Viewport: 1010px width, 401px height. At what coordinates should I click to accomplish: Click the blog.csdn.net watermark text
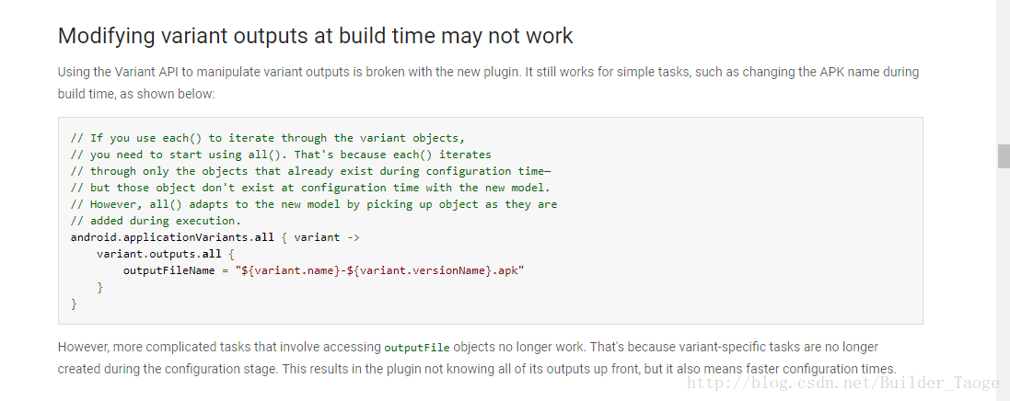coord(842,383)
